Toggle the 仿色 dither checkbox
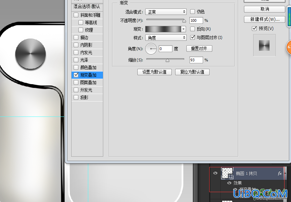 coord(193,12)
